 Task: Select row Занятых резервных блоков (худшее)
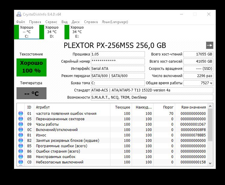tap(112, 140)
